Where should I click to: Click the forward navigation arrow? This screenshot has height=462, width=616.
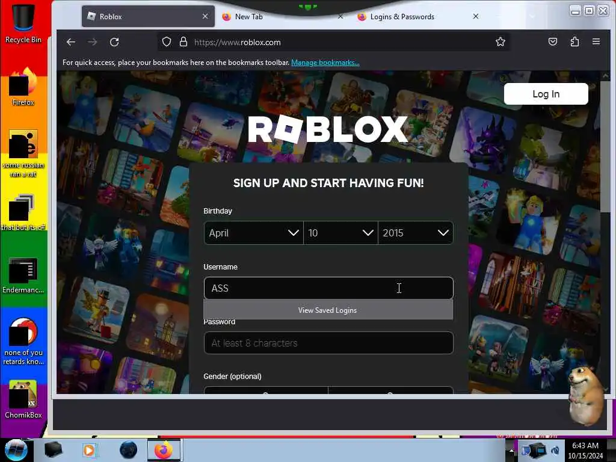coord(92,42)
